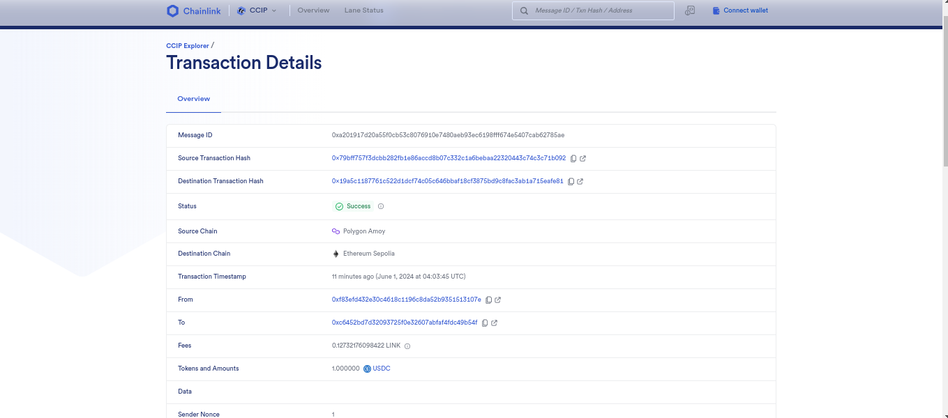Click the info icon next to Success status
This screenshot has width=948, height=418.
(x=381, y=206)
